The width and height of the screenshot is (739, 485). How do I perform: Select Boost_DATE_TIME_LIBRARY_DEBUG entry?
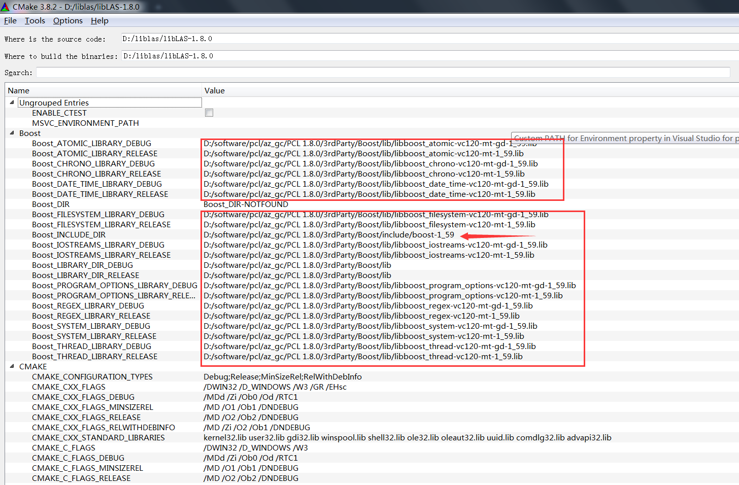coord(97,184)
